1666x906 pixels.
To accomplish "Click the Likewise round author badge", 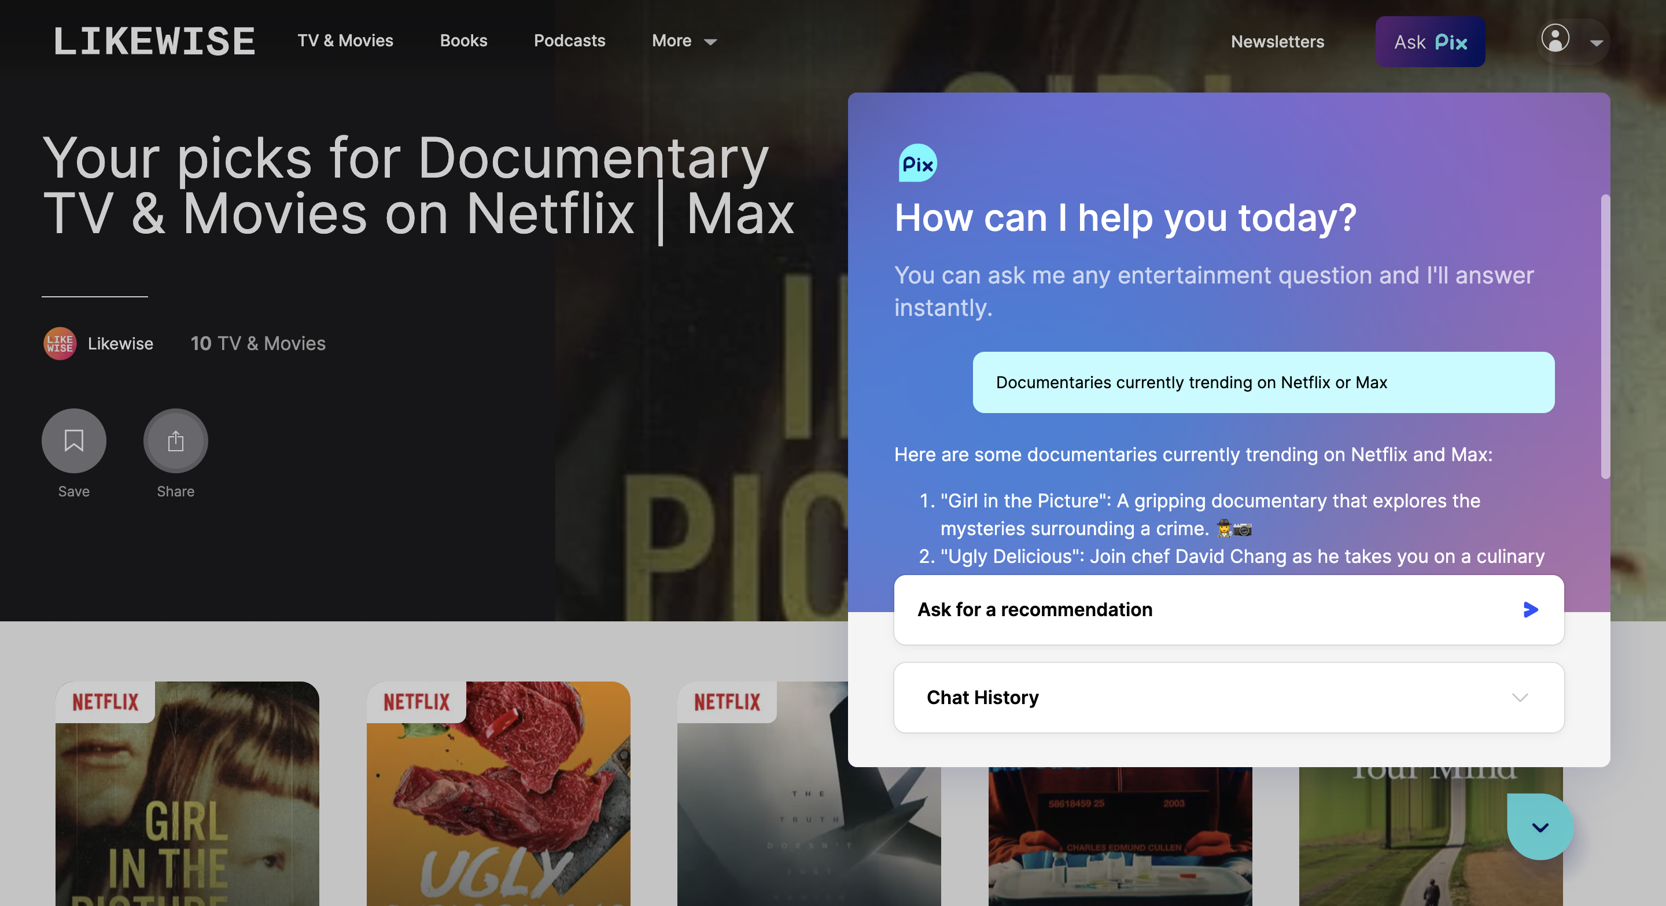I will [x=60, y=344].
